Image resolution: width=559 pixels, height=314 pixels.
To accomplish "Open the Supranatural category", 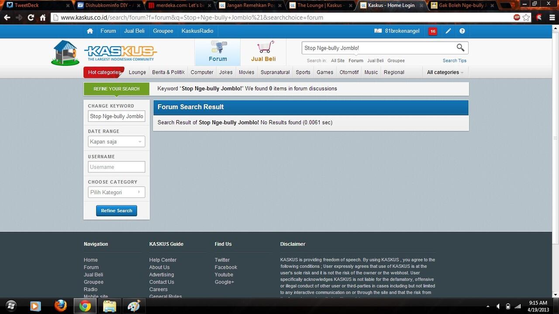I will [x=275, y=72].
